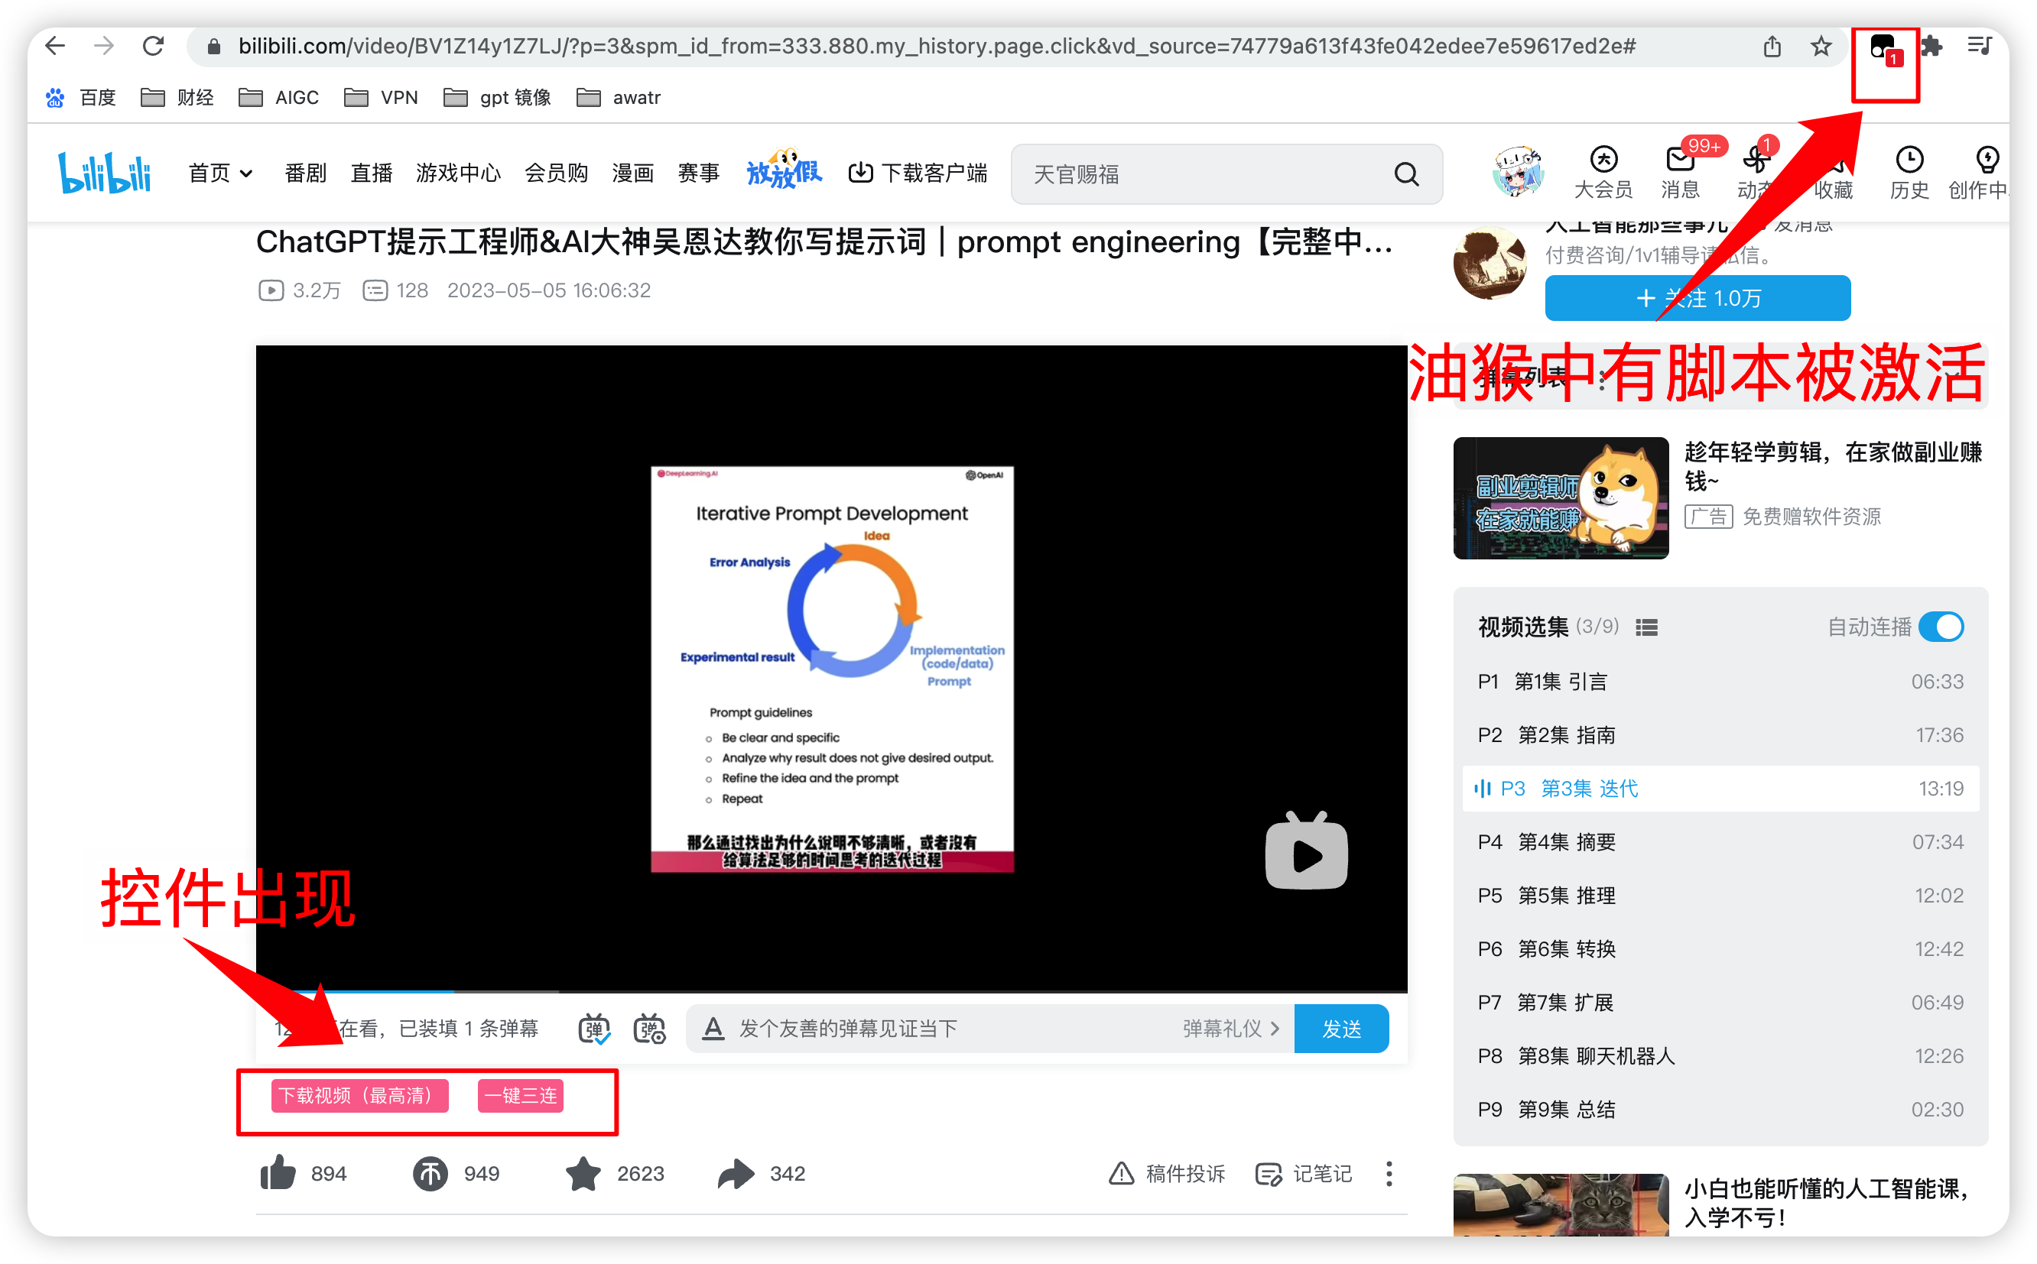This screenshot has height=1264, width=2037.
Task: Open the history clock icon
Action: (x=1909, y=159)
